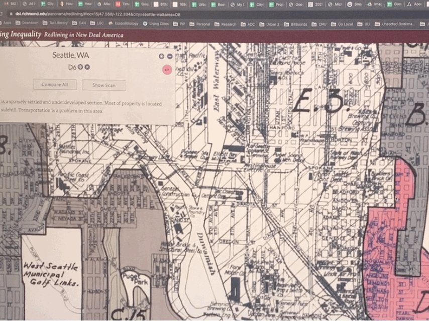Screen dimensions: 429x321
Task: Switch to the first 'City' spreadsheet tab
Action: pyautogui.click(x=48, y=4)
